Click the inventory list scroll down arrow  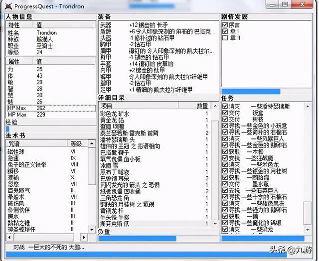(215, 224)
